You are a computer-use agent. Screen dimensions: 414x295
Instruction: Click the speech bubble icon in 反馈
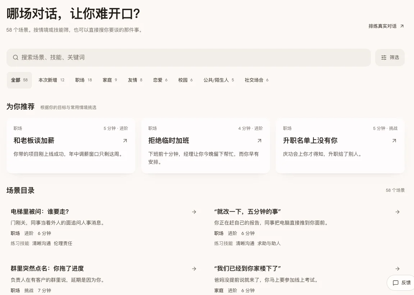(396, 283)
